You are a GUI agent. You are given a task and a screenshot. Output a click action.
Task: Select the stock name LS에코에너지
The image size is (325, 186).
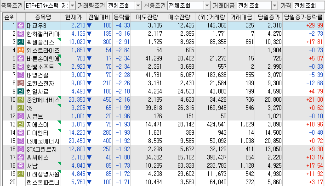click(43, 142)
